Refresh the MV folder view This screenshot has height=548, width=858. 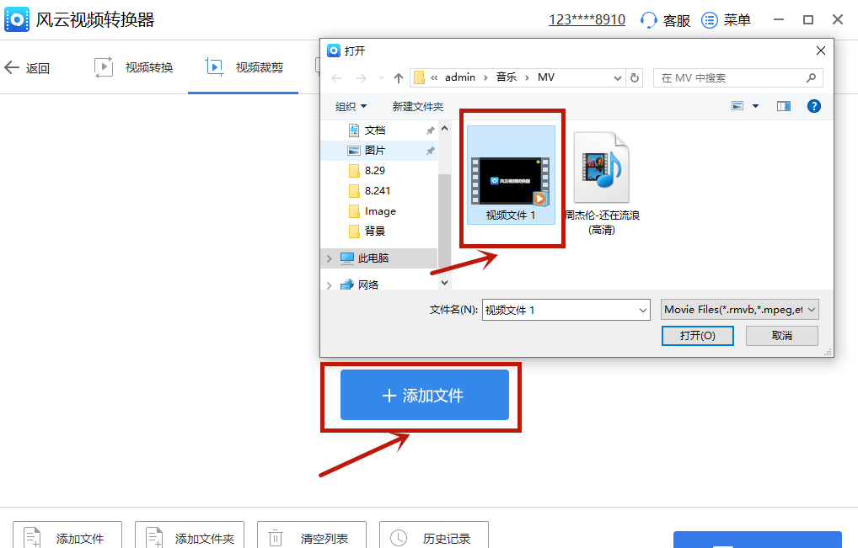634,78
